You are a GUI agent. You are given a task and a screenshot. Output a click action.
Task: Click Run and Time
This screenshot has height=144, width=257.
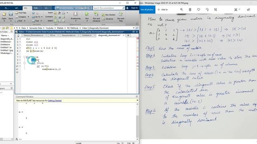[120, 17]
